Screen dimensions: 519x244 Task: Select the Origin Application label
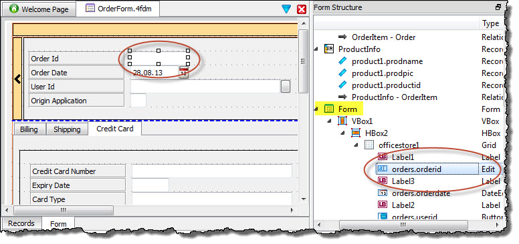click(76, 101)
